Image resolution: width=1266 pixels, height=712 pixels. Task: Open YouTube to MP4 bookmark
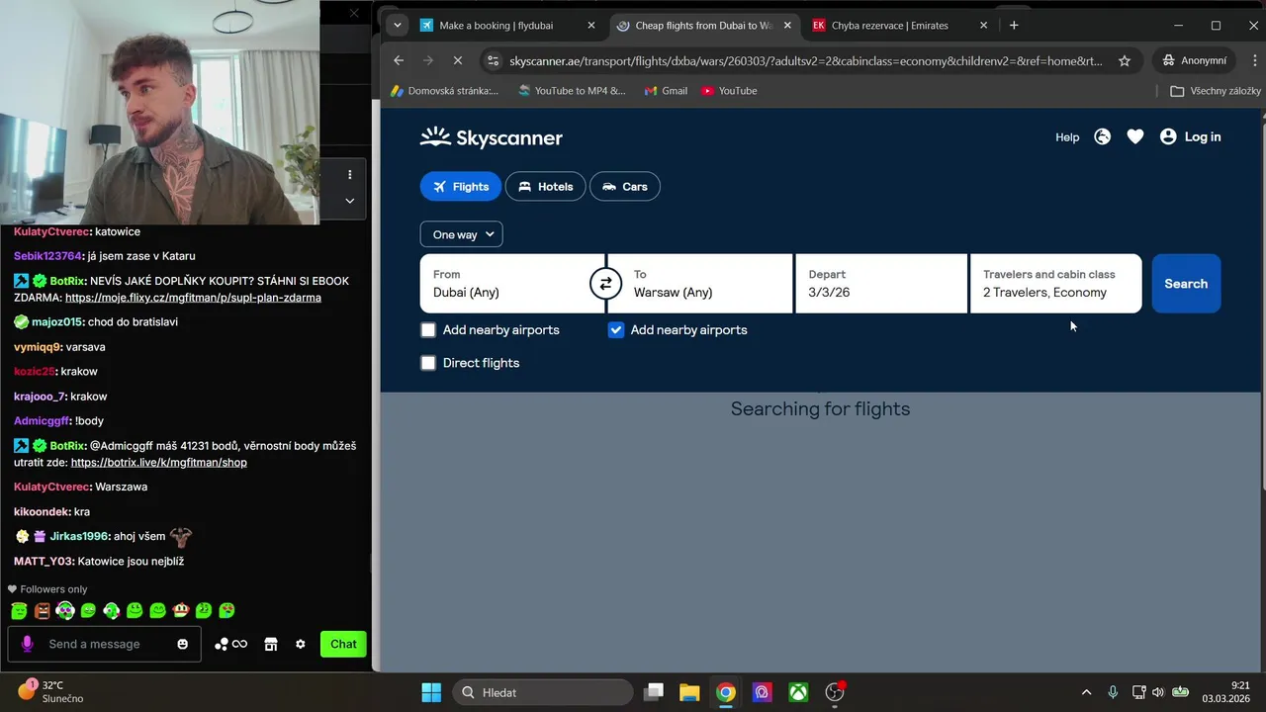tap(572, 91)
